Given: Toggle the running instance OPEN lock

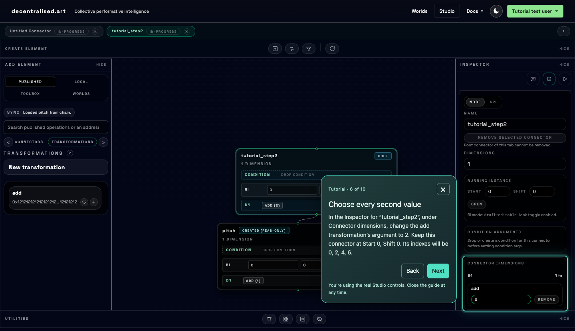Looking at the screenshot, I should point(477,204).
